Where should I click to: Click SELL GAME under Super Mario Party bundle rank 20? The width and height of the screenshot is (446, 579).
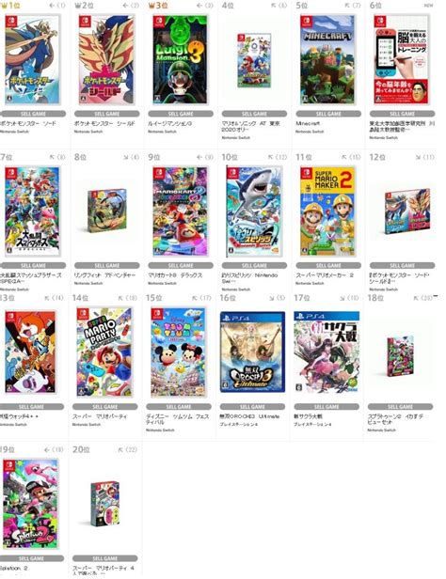[x=105, y=558]
